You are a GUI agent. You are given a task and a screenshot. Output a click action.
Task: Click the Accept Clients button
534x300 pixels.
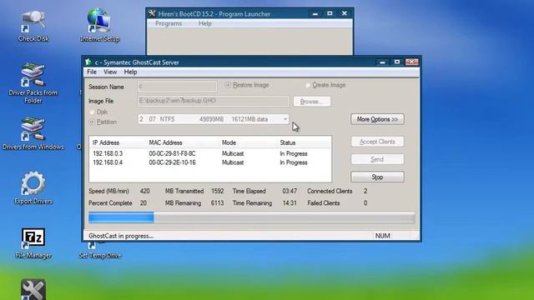pos(377,142)
